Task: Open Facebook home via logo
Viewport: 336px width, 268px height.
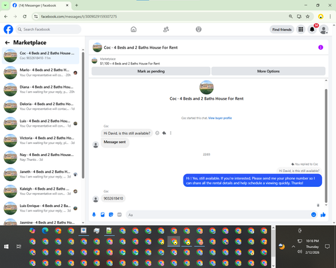Action: coord(8,29)
